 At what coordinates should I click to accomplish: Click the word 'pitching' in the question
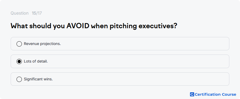(x=123, y=26)
